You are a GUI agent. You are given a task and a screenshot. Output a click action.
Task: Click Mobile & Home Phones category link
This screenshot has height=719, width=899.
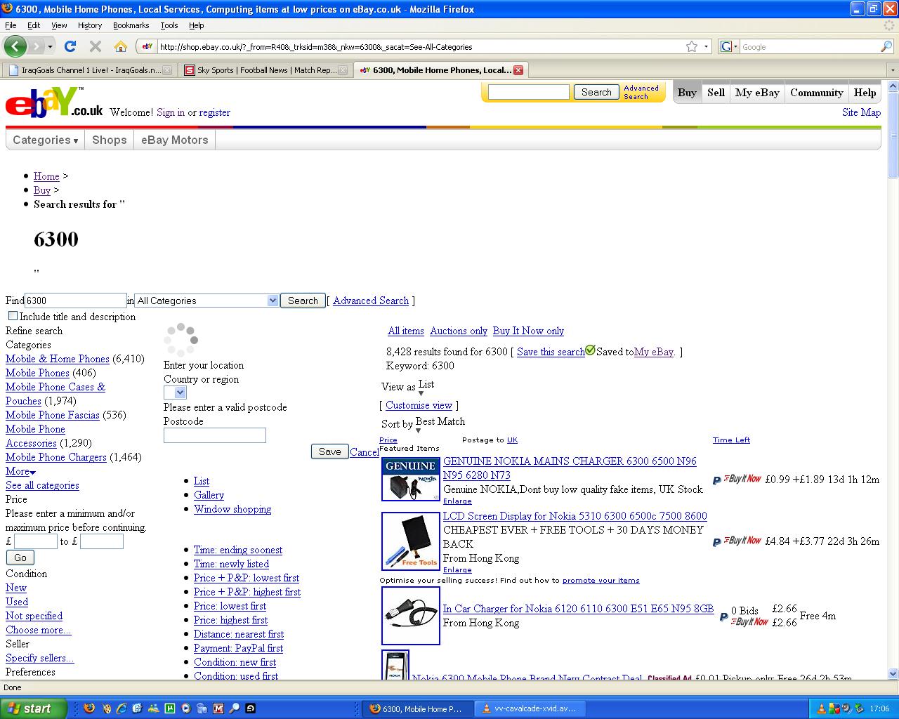pos(58,359)
